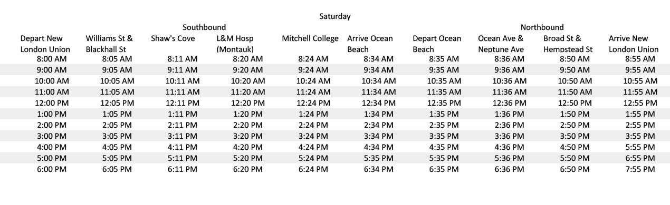Click the L&M Hosp (Montauk) column header

coord(235,44)
